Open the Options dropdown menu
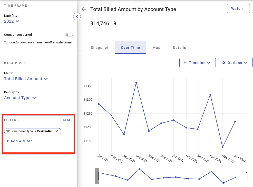This screenshot has height=187, width=253. click(235, 62)
